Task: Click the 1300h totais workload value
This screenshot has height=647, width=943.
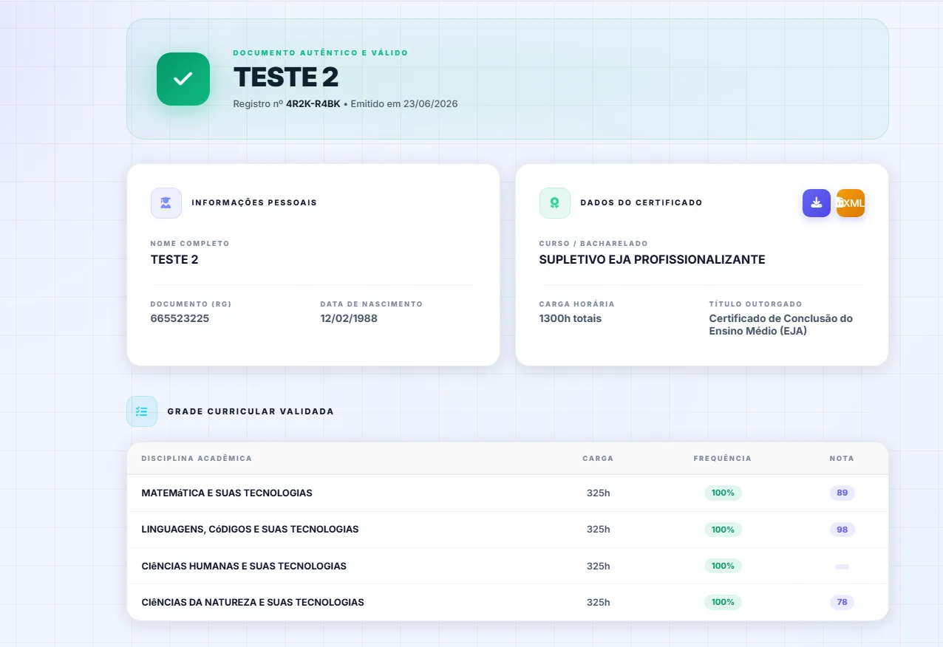Action: 571,318
